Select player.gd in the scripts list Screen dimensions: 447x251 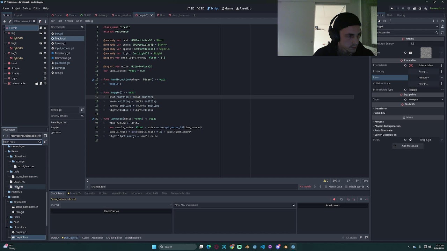pos(60,68)
